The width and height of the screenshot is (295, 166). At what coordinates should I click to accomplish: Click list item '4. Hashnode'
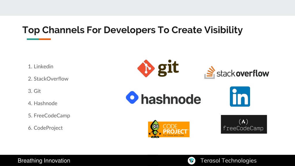tap(43, 103)
